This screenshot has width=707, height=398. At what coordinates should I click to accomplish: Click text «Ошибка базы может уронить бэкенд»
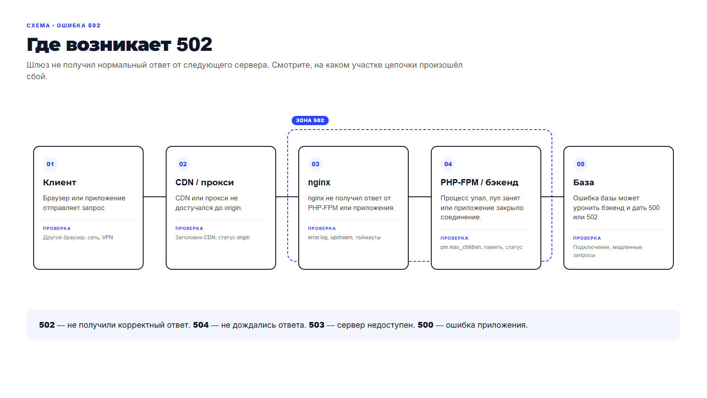coord(606,203)
